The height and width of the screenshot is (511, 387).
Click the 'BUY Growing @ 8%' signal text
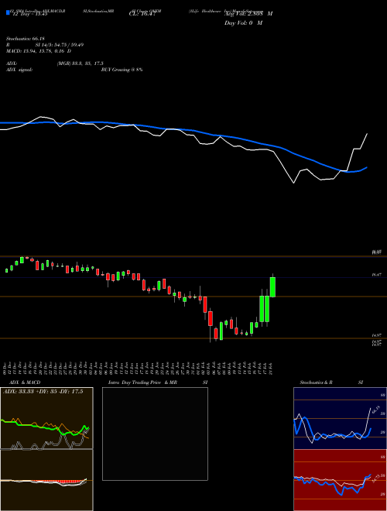[x=122, y=70]
